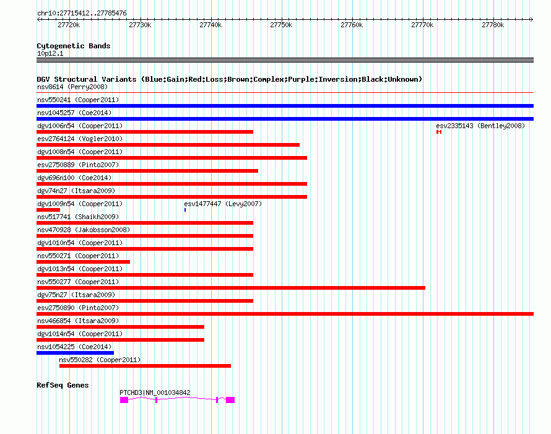Click the gray 10p12.1 cytogenetic band bar
This screenshot has width=551, height=434.
[x=285, y=60]
